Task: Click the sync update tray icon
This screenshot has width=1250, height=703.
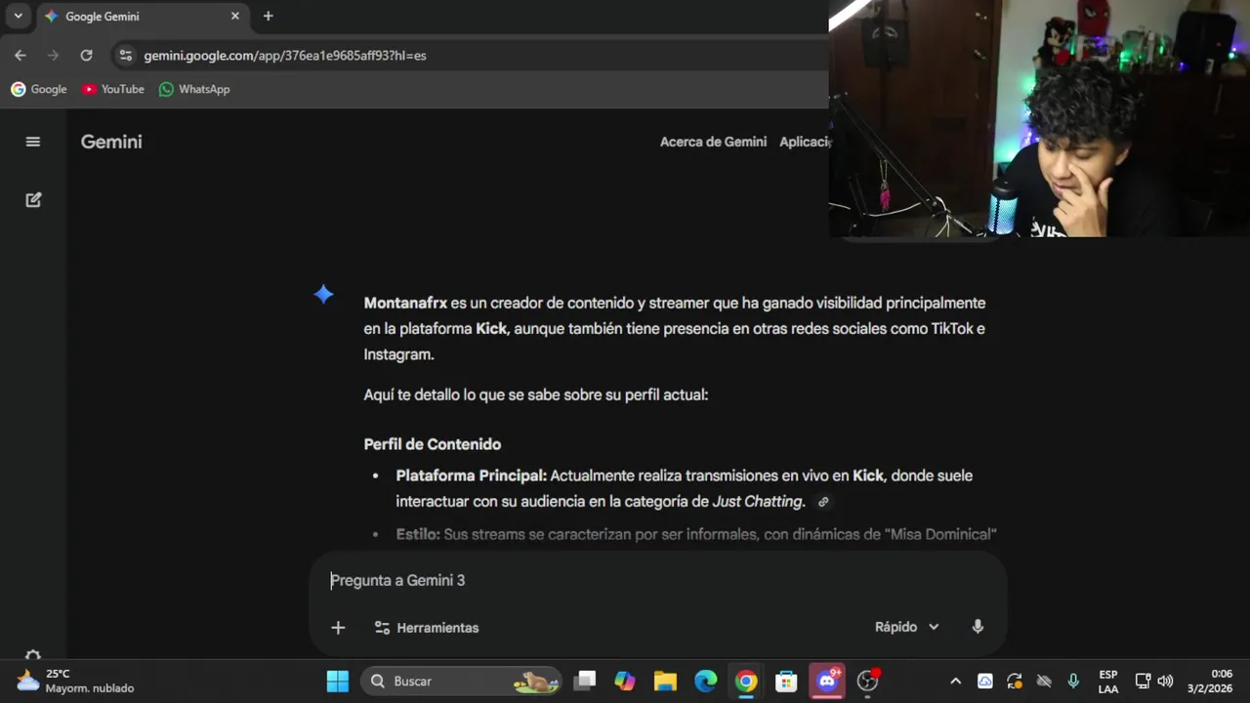Action: tap(1015, 682)
